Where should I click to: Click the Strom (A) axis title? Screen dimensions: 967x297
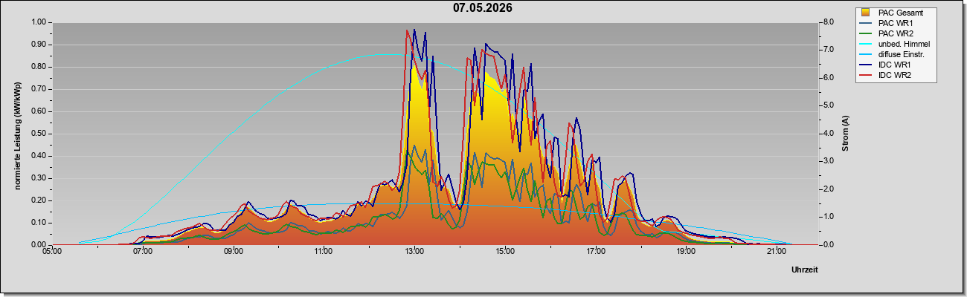845,134
